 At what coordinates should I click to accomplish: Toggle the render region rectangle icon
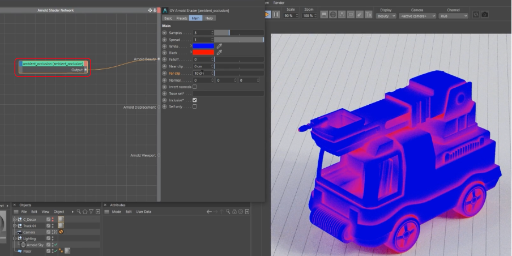tap(351, 14)
